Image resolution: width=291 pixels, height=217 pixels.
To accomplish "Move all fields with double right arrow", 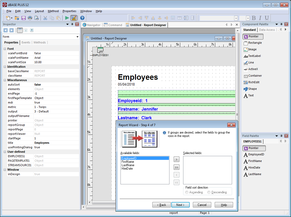I will pyautogui.click(x=177, y=167).
